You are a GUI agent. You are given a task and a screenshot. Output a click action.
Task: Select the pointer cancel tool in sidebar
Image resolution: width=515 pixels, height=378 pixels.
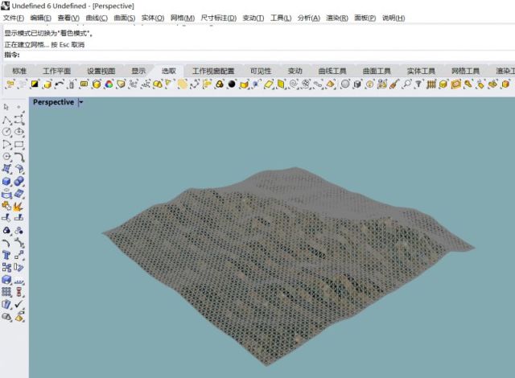6,107
